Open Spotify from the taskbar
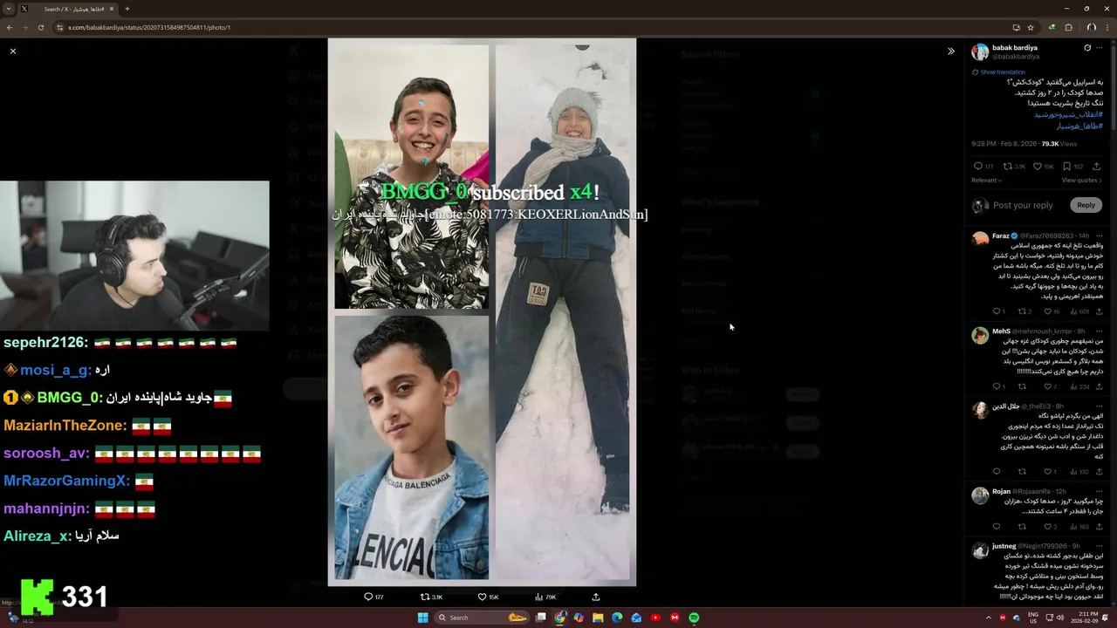 click(694, 618)
